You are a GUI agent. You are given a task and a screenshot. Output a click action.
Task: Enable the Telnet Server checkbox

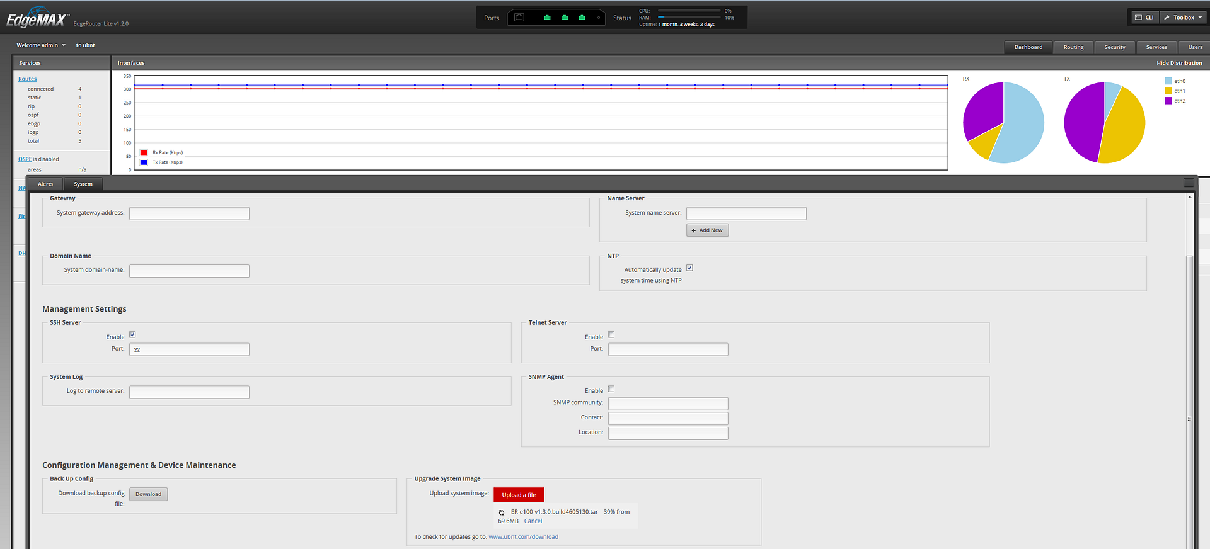coord(611,335)
